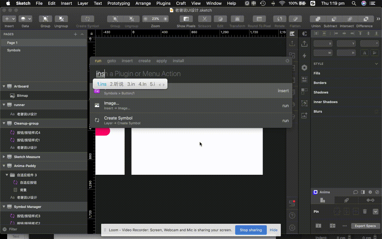
Task: Click the X position field
Action: tap(323, 44)
